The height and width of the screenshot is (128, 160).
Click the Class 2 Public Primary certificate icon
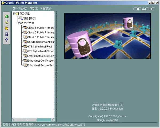[25, 32]
